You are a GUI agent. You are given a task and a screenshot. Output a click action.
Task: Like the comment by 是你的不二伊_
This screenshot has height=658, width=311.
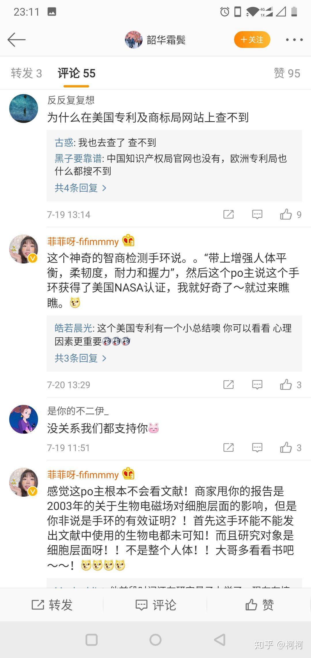click(x=286, y=448)
